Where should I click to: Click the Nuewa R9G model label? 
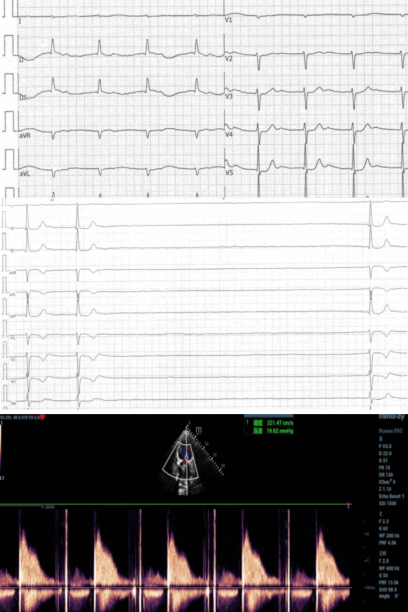pos(390,431)
